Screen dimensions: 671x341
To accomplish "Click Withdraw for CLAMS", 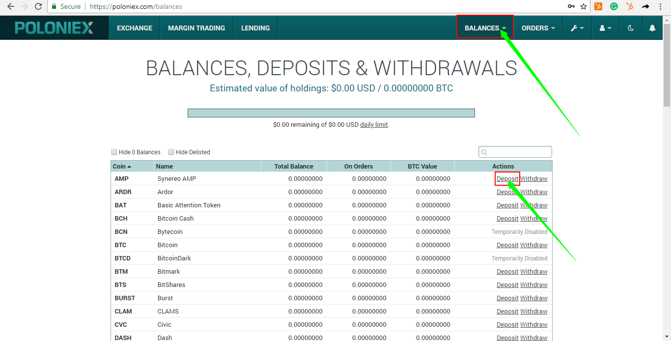I will [x=534, y=312].
